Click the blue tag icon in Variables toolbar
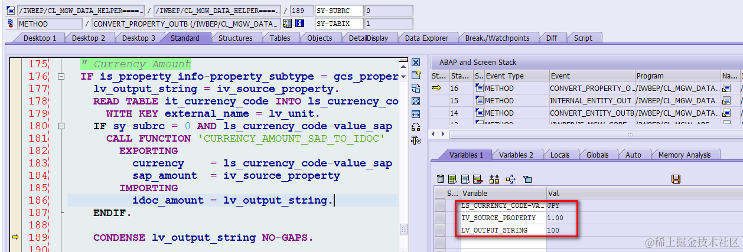This screenshot has width=743, height=252. [x=527, y=179]
